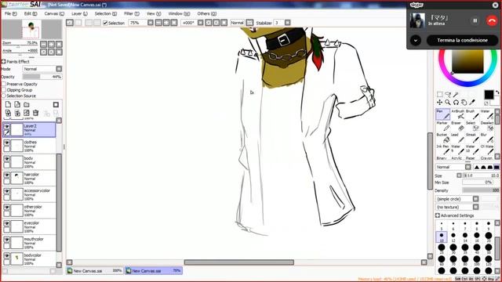The width and height of the screenshot is (502, 282).
Task: Select the Ink Pen tool
Action: (x=442, y=150)
